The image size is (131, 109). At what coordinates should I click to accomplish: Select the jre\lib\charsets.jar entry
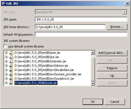point(40,61)
